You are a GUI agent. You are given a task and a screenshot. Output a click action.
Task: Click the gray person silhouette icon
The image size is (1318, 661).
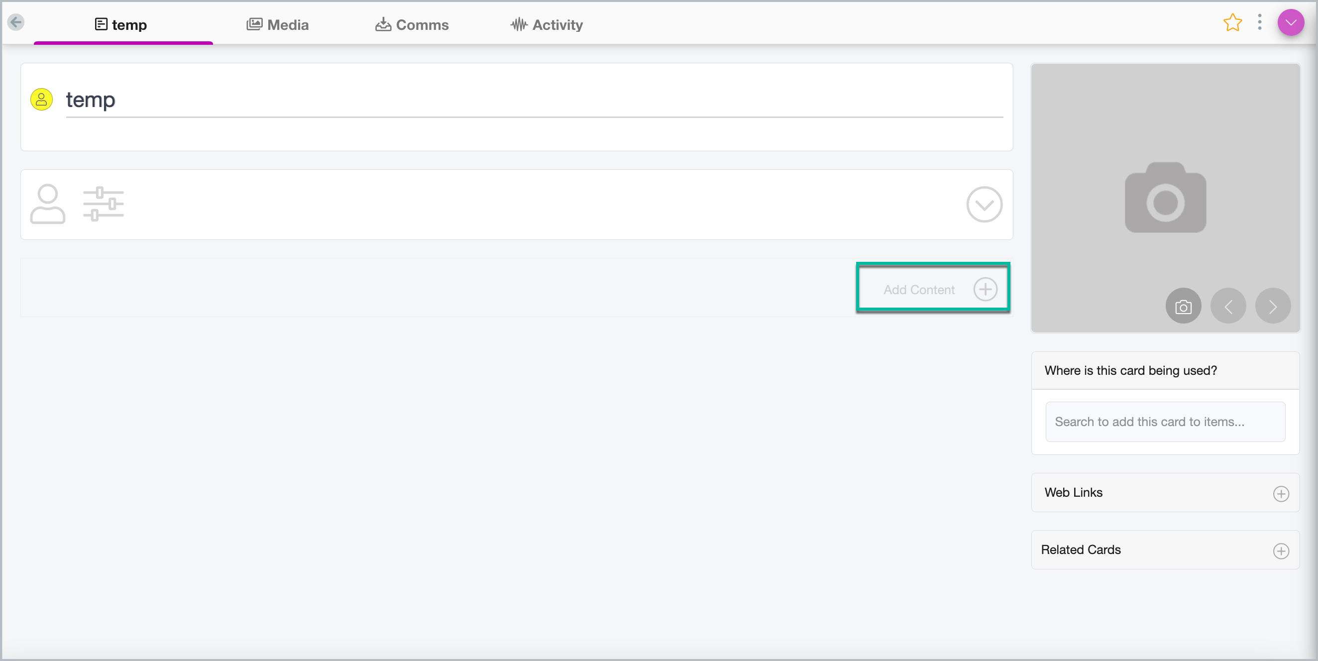coord(48,204)
